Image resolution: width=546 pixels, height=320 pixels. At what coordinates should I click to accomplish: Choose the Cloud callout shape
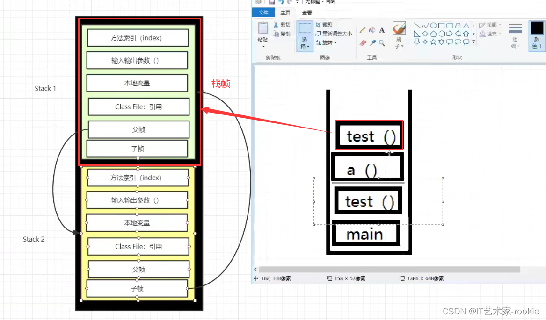466,42
